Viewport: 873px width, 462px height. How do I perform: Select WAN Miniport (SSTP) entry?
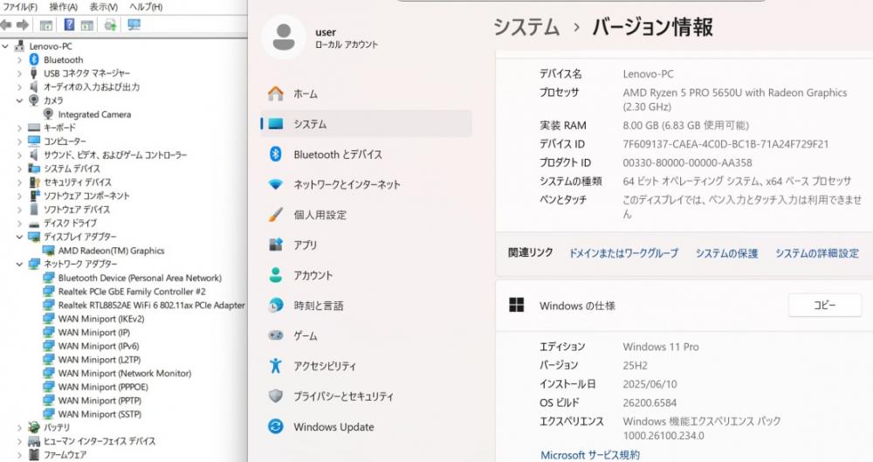(x=100, y=414)
